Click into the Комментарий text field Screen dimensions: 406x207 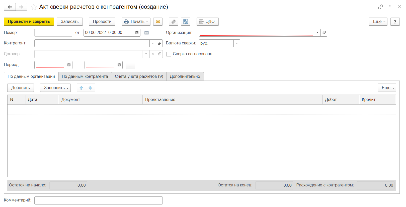point(98,200)
